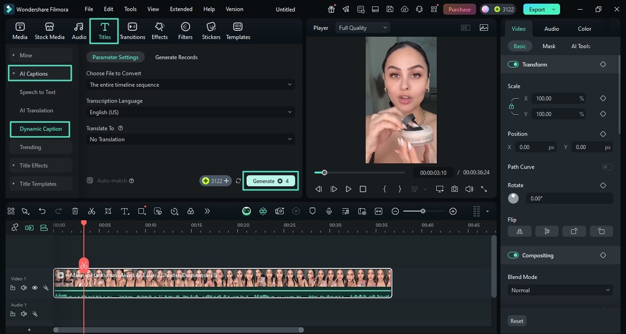Switch to the Audio properties tab
Image resolution: width=626 pixels, height=334 pixels.
[551, 28]
